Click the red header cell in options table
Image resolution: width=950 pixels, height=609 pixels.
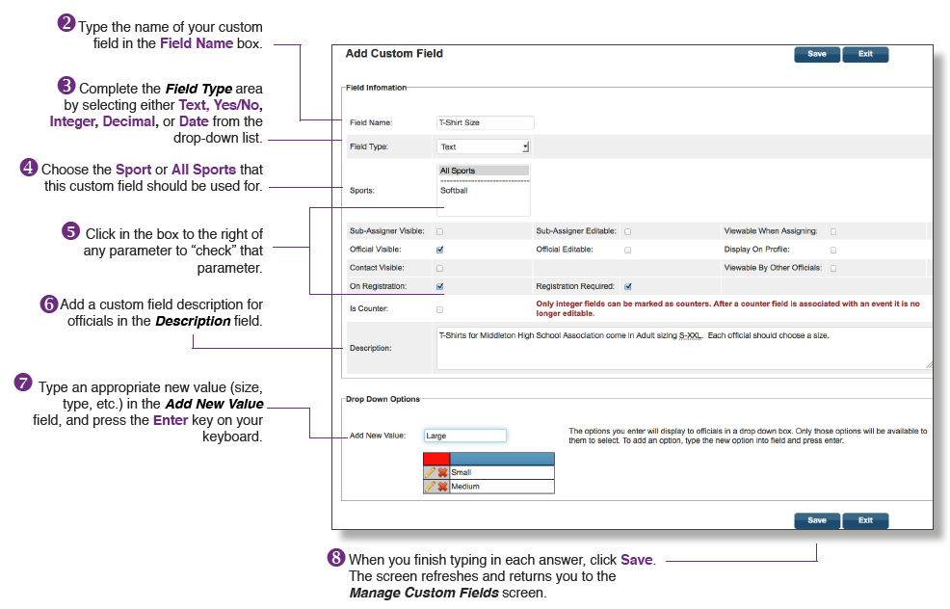436,459
